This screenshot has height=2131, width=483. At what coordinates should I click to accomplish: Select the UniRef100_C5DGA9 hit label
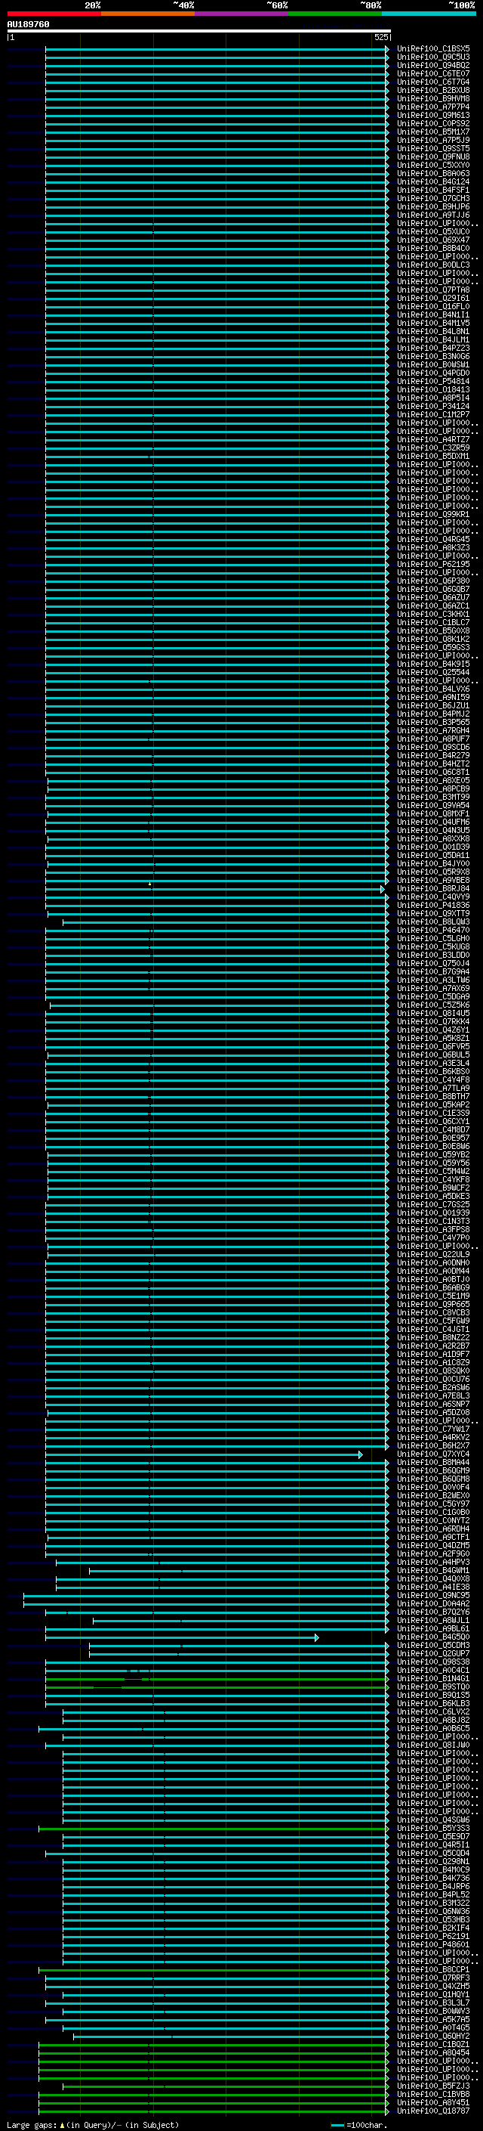click(x=432, y=996)
